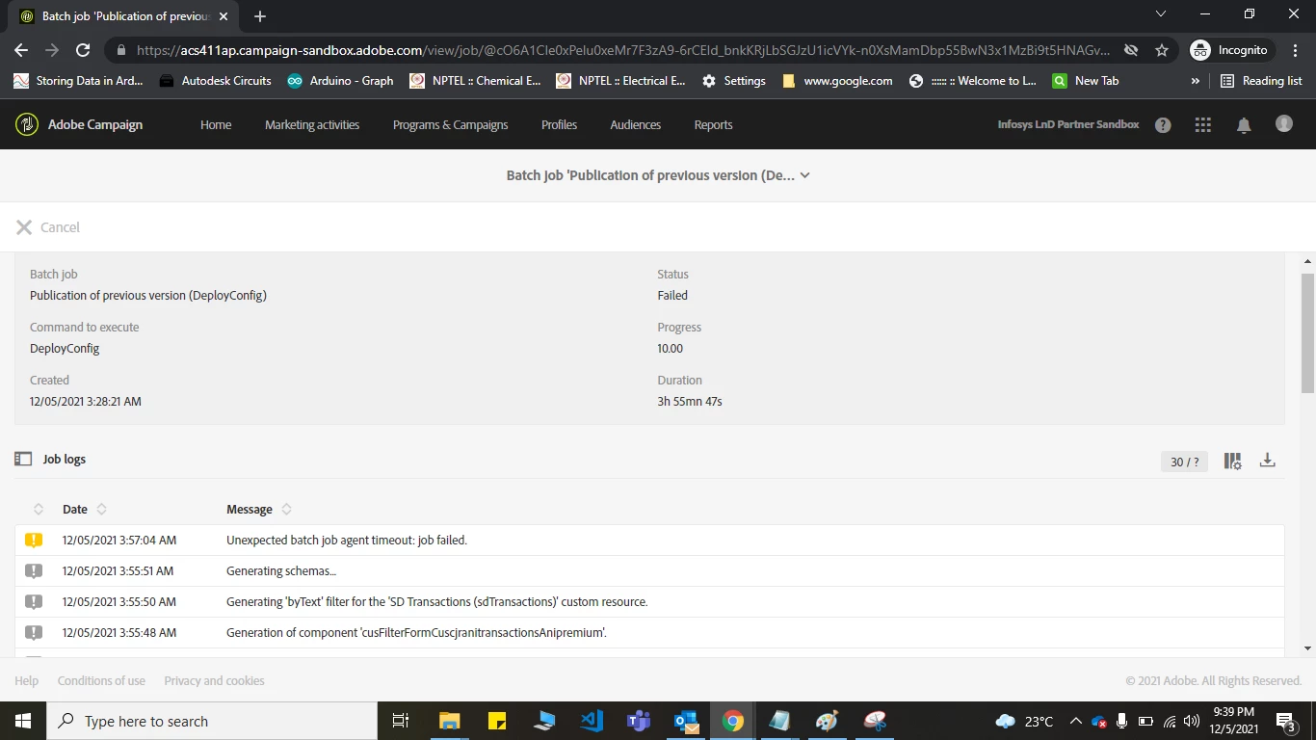Screen dimensions: 1316x740
Task: Open the 'Storing Data in Ard...' bookmark
Action: [78, 81]
